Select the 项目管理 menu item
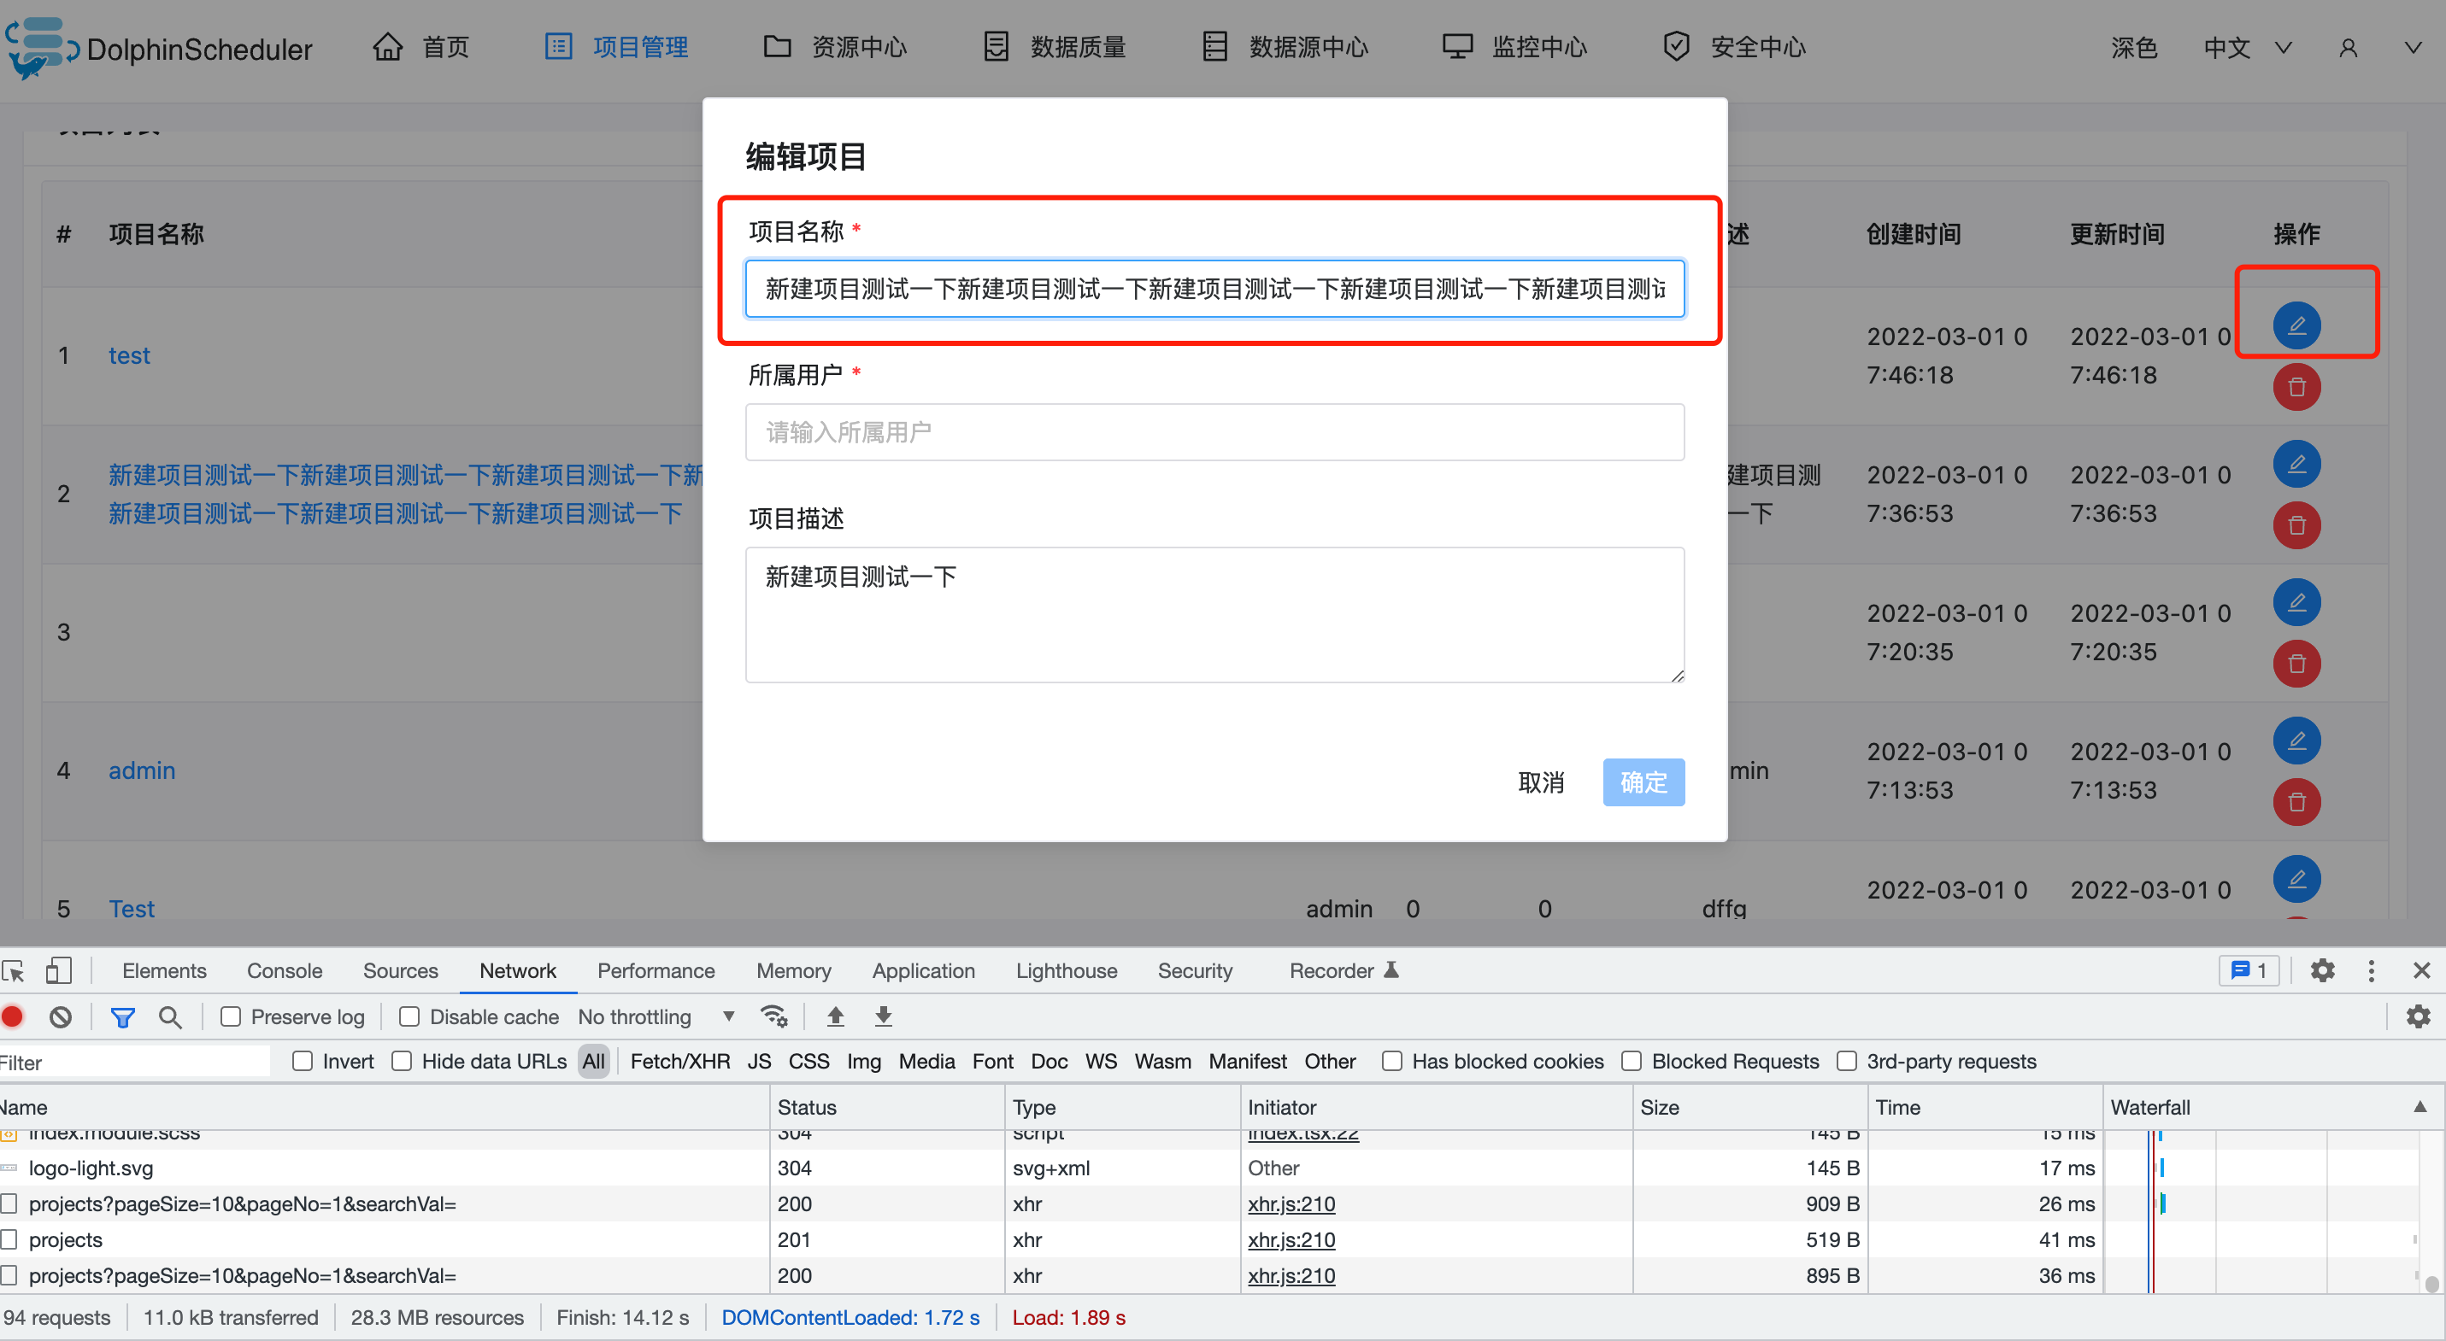 640,45
